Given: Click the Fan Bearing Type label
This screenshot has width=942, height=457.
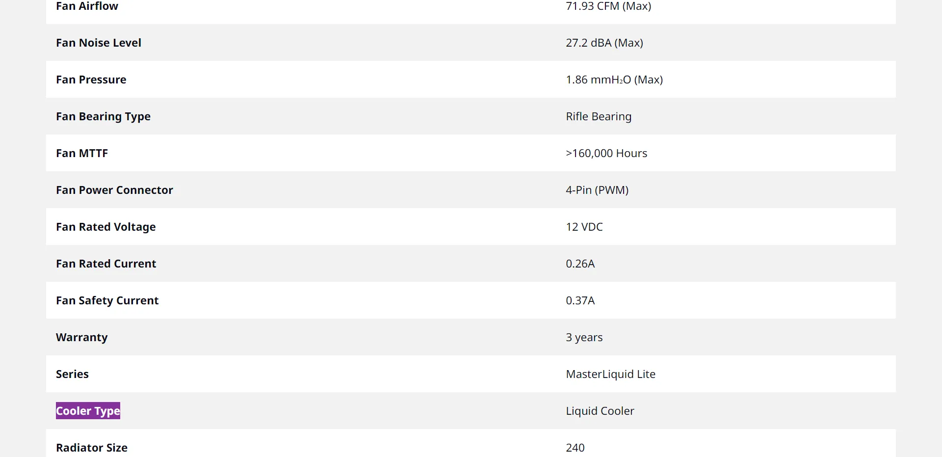Looking at the screenshot, I should 103,117.
